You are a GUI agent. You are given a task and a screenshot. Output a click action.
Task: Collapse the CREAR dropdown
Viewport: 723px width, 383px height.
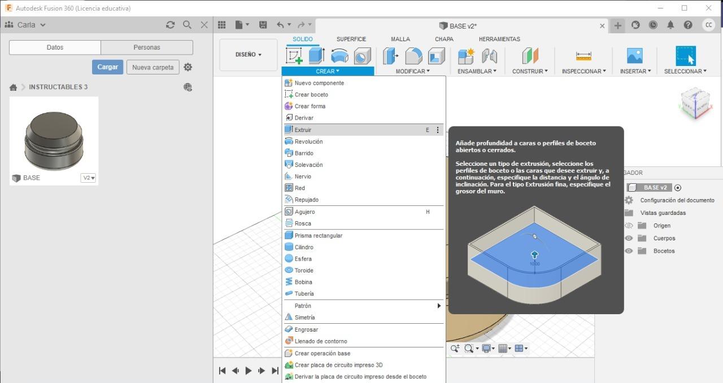point(328,71)
